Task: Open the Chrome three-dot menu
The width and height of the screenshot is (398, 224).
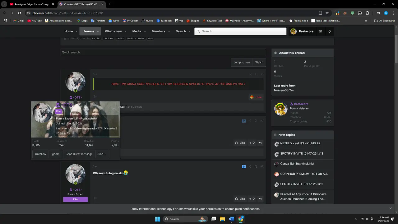Action: pyautogui.click(x=393, y=13)
